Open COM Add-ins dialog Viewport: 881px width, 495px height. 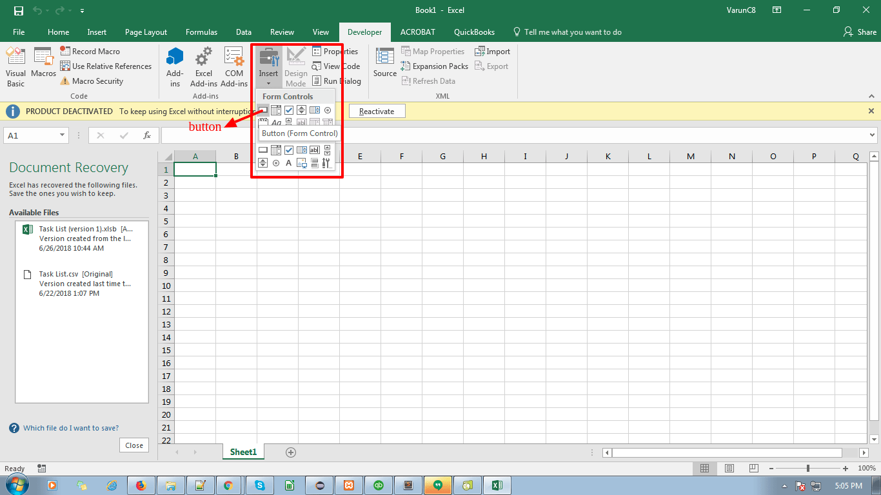(234, 67)
